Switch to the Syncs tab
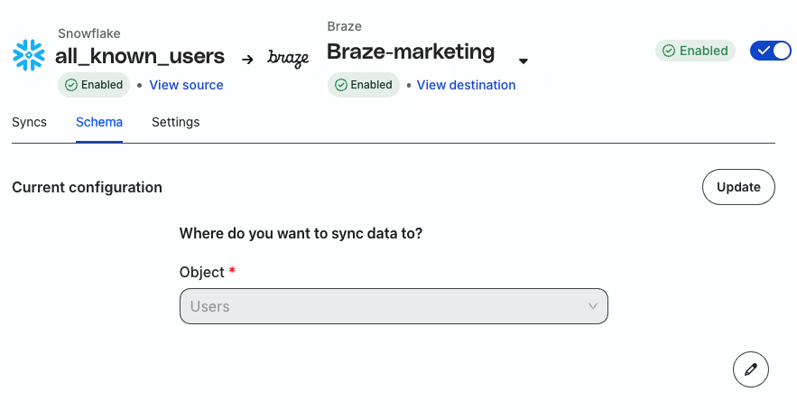Screen dimensions: 797x420 (30, 122)
